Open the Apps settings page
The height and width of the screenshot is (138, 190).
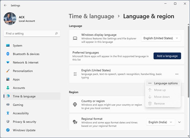pyautogui.click(x=16, y=79)
